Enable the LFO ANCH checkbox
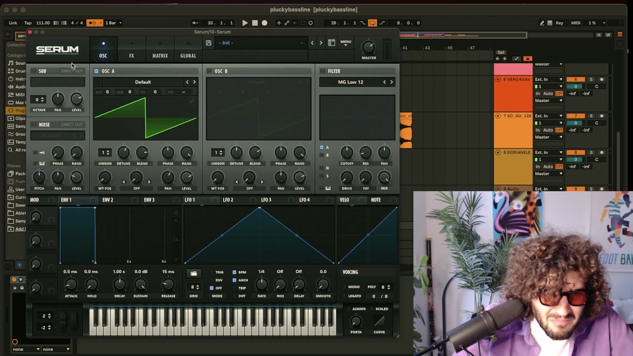 tap(234, 280)
